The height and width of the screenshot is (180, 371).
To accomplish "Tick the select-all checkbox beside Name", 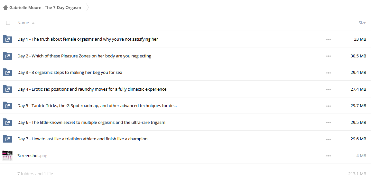I will coord(8,23).
